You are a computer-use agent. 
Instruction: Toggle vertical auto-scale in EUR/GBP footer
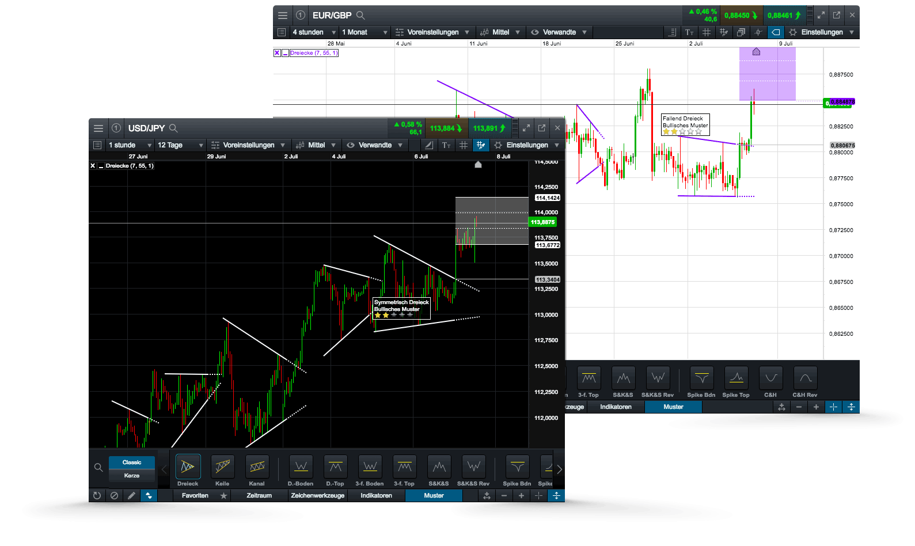851,407
